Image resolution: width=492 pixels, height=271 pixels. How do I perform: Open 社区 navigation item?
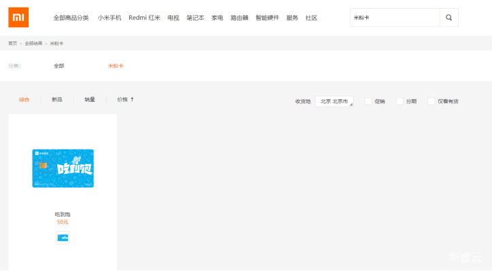[311, 18]
